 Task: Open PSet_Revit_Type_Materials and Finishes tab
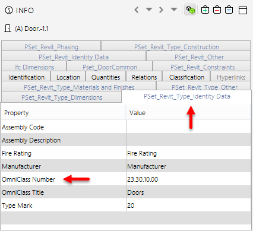coord(79,86)
